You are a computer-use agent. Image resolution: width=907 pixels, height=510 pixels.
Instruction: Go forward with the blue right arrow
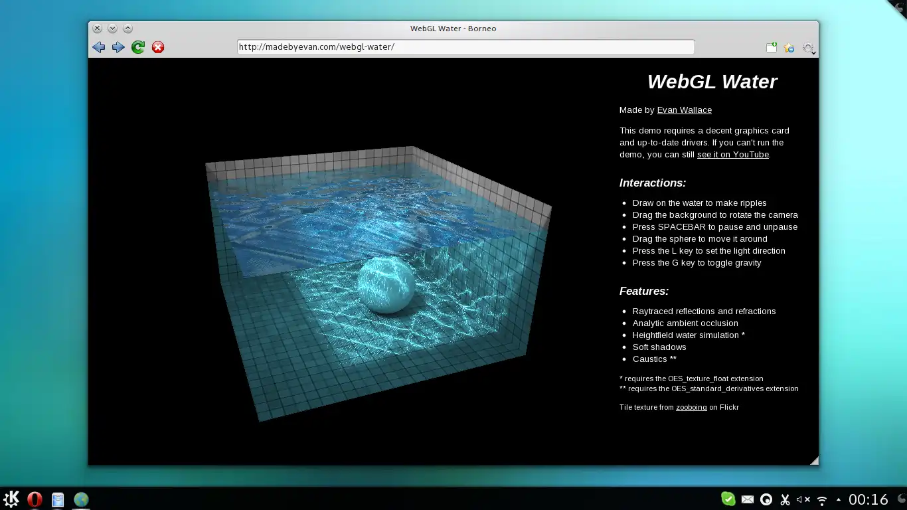click(x=118, y=47)
